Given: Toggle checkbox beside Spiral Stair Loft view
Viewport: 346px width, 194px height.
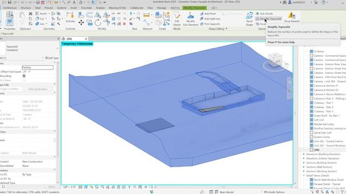Looking at the screenshot, I should pyautogui.click(x=311, y=133).
